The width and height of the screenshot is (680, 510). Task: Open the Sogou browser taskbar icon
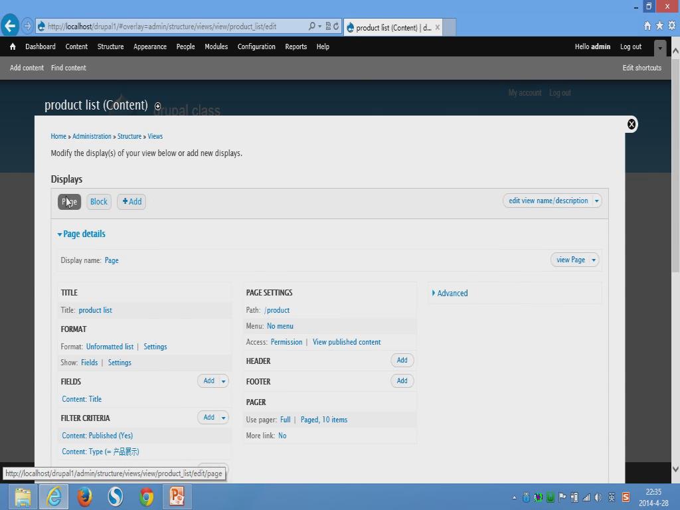click(116, 497)
